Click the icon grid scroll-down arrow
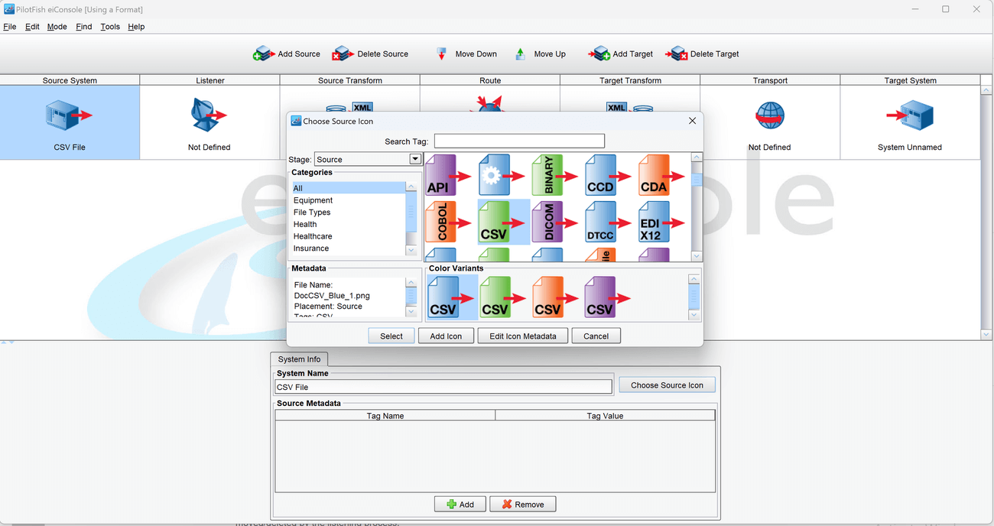This screenshot has height=526, width=994. (697, 256)
